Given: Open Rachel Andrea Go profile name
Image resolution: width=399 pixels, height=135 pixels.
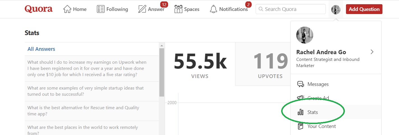Looking at the screenshot, I should (x=321, y=52).
